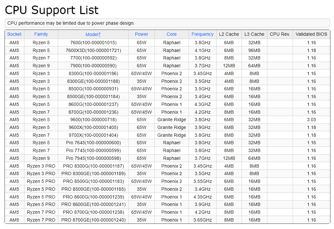
Task: Sort the table by Socket column
Action: pyautogui.click(x=14, y=34)
